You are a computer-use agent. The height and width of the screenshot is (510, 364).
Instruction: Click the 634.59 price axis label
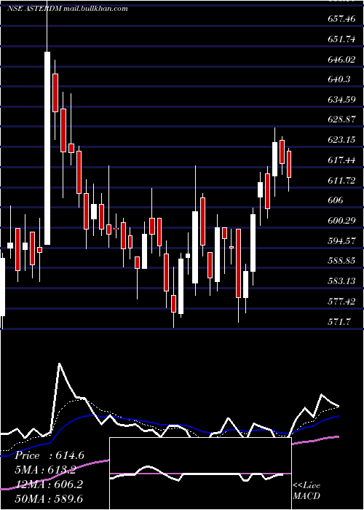[341, 100]
